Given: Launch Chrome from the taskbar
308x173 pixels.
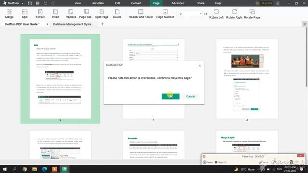Looking at the screenshot, I should pyautogui.click(x=25, y=169).
